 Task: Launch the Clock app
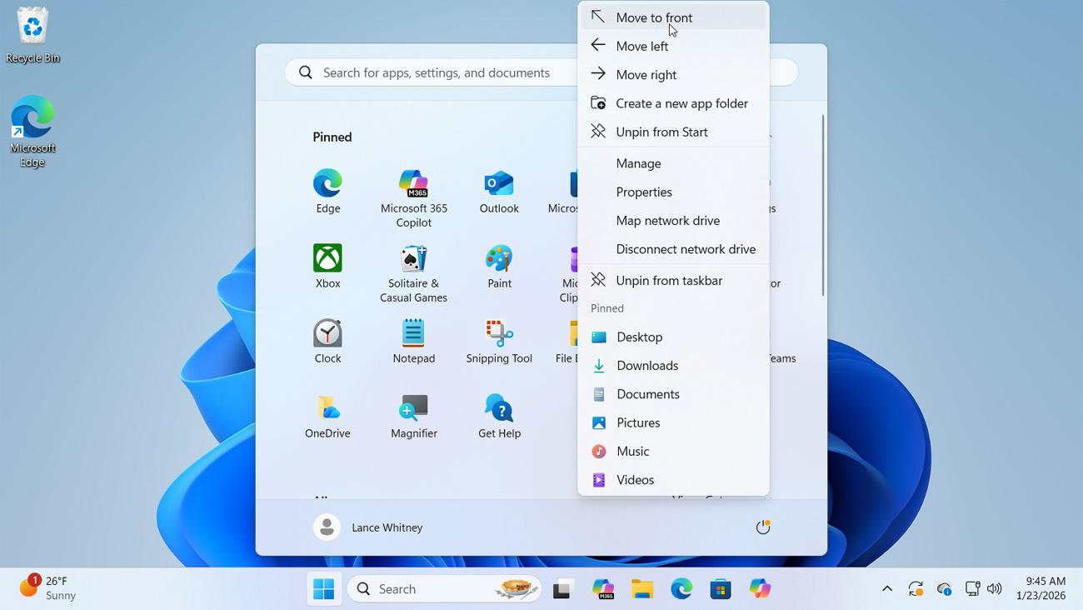point(327,335)
